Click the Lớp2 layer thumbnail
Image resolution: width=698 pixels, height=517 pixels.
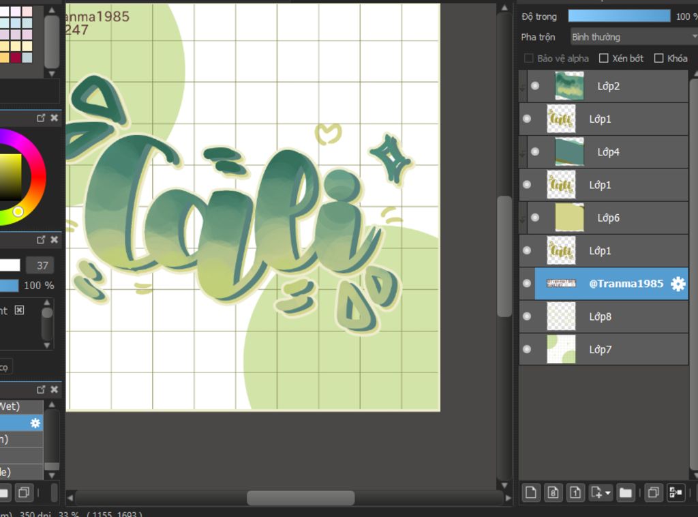[569, 85]
